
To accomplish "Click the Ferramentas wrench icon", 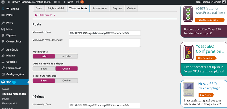I will click(x=3, y=68).
